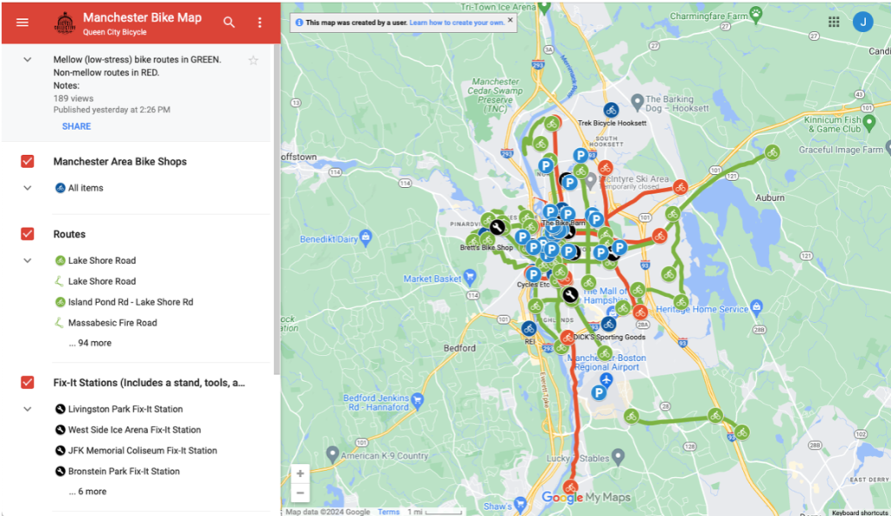This screenshot has width=891, height=516.
Task: Click the sidebar vertical scrollbar
Action: (x=277, y=211)
